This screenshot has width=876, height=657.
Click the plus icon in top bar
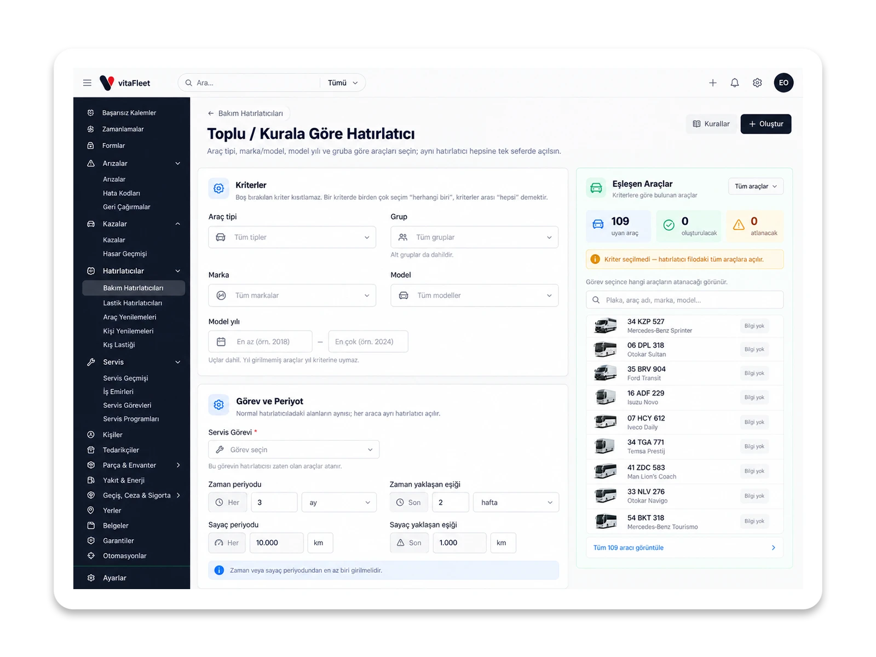[x=713, y=83]
